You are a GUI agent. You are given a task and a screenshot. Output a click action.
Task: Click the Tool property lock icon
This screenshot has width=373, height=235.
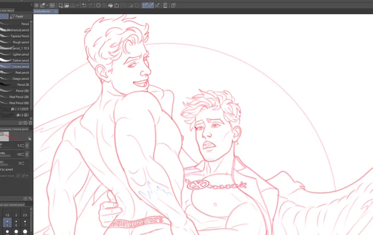(x=29, y=138)
